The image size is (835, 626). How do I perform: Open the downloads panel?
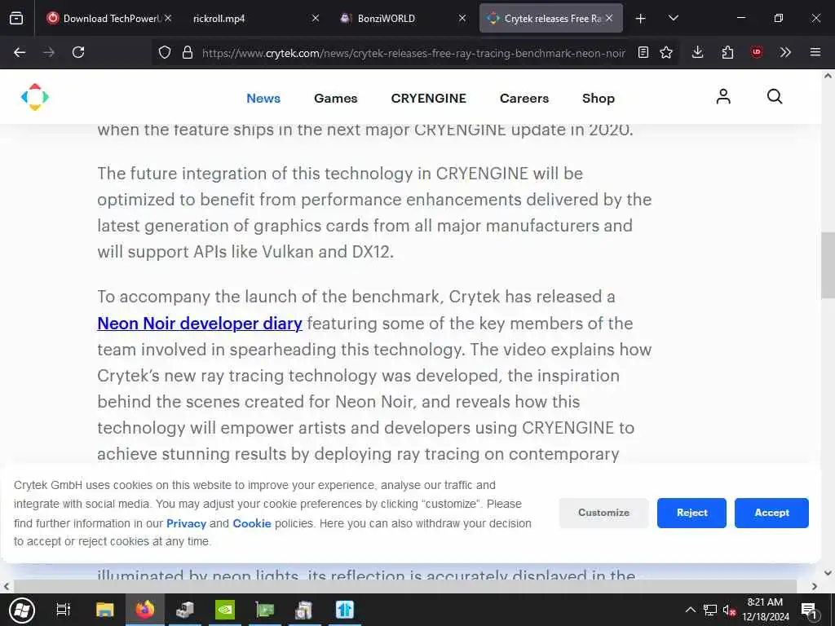[x=698, y=52]
